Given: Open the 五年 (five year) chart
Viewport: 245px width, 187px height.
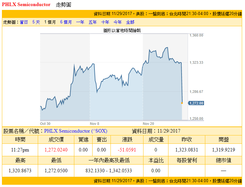Looking at the screenshot, I should [93, 22].
